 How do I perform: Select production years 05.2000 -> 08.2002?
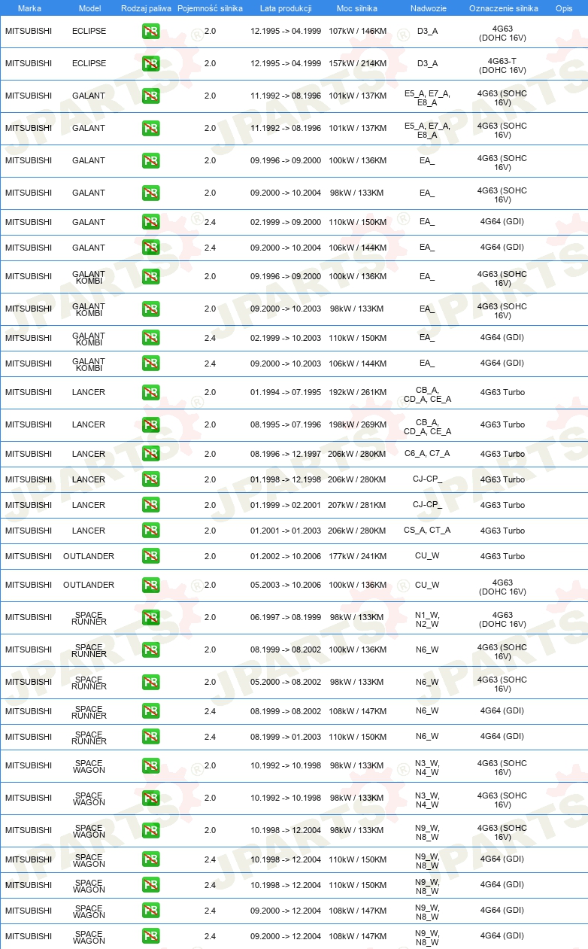pyautogui.click(x=286, y=682)
